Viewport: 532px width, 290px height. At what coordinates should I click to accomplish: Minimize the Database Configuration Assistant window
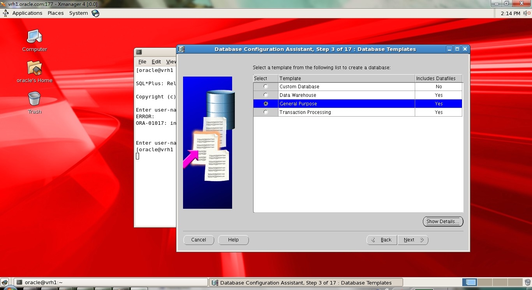pos(450,49)
